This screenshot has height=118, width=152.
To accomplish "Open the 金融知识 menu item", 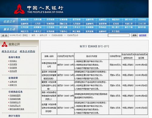I will click(103, 31).
